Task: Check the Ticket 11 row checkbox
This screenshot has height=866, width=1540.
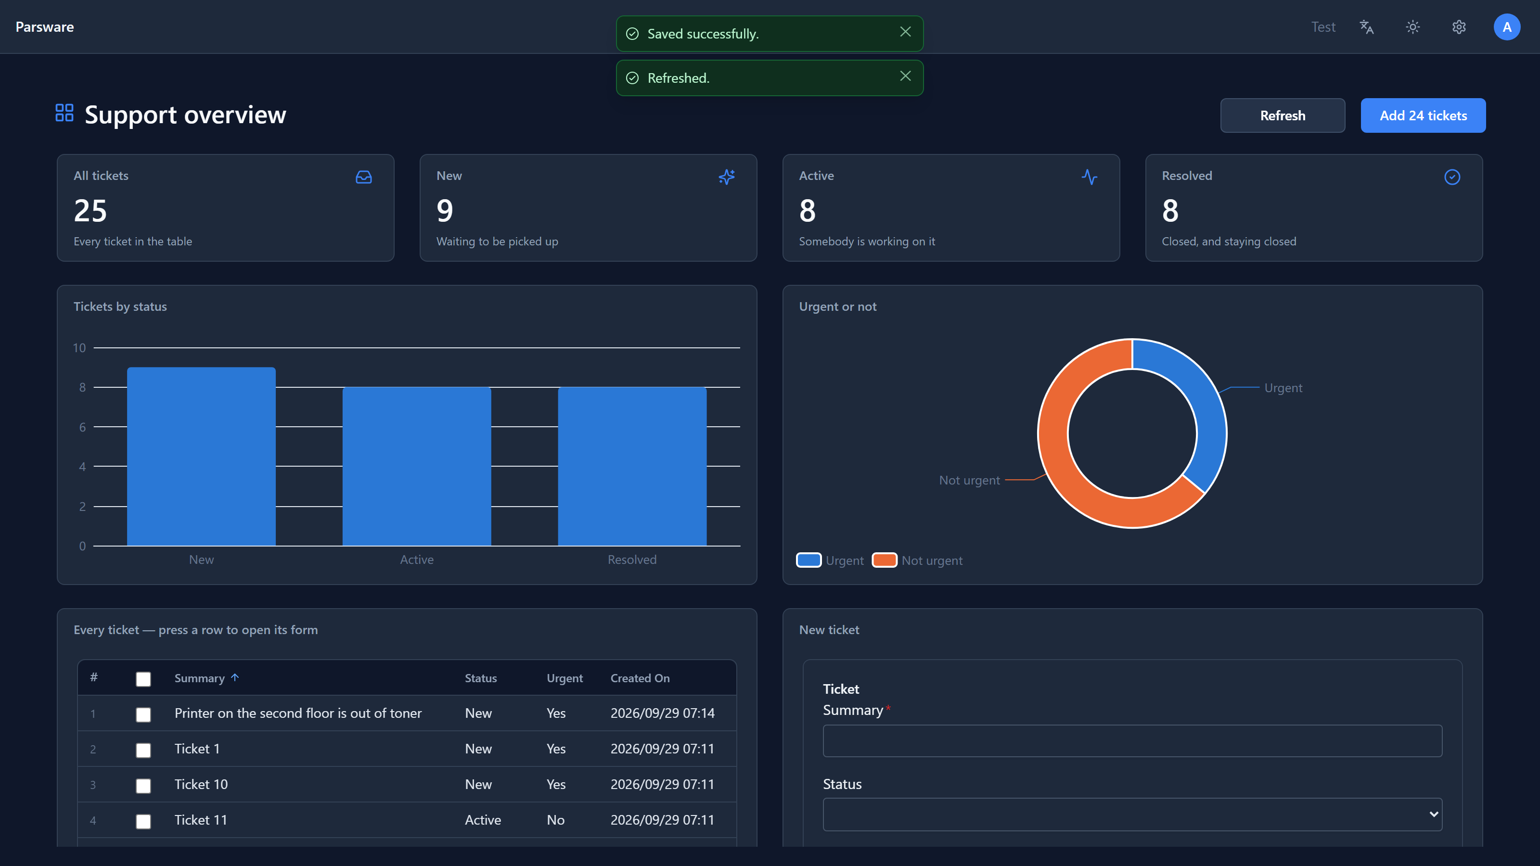Action: (x=143, y=821)
